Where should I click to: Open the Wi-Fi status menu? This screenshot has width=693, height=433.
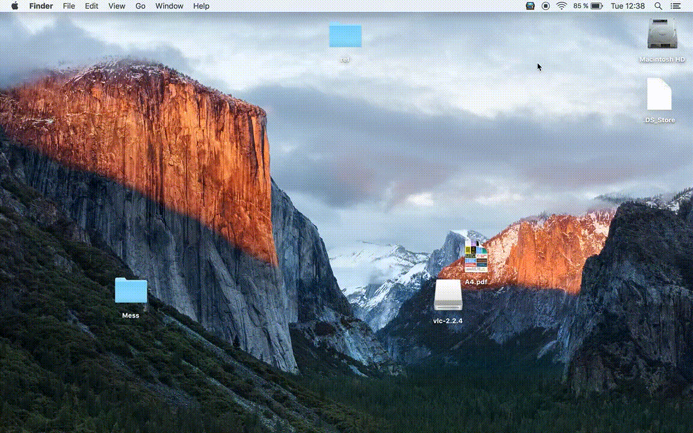(562, 6)
